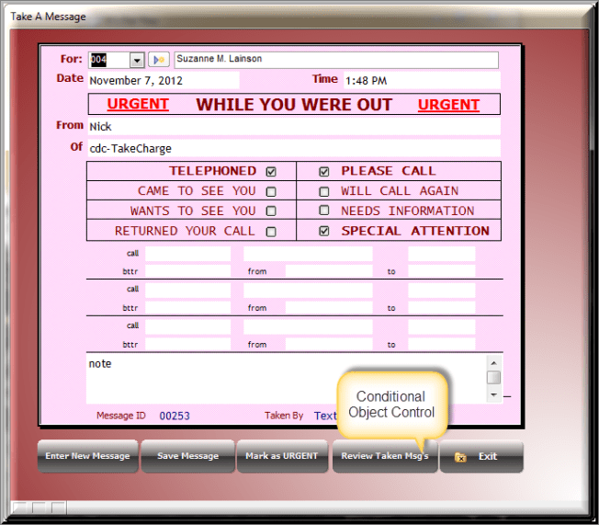Click the note scrollbar down arrow

click(x=494, y=394)
